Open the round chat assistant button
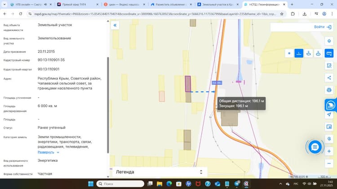 315,147
